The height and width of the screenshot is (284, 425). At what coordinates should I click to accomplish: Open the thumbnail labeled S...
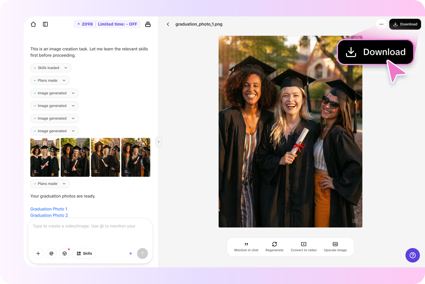point(45,157)
